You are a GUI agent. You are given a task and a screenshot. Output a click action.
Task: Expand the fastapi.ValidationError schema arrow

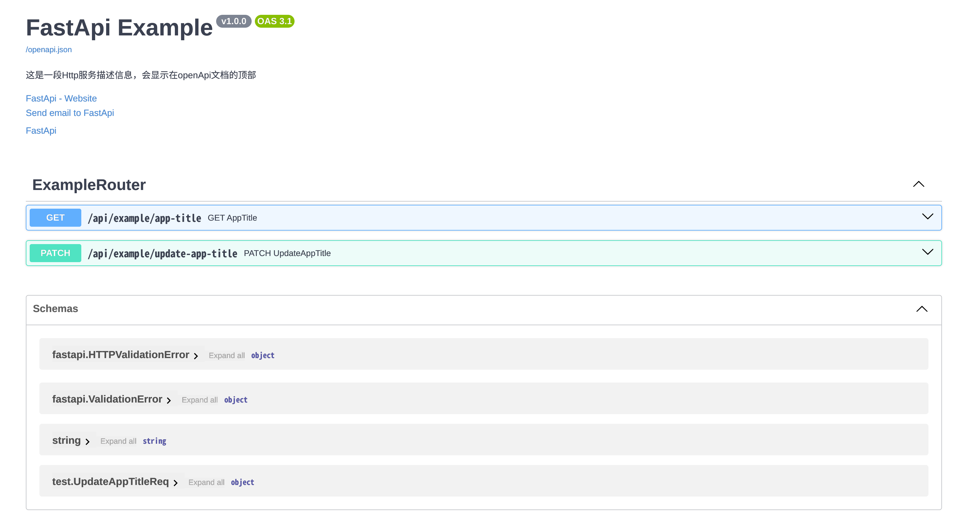click(169, 401)
